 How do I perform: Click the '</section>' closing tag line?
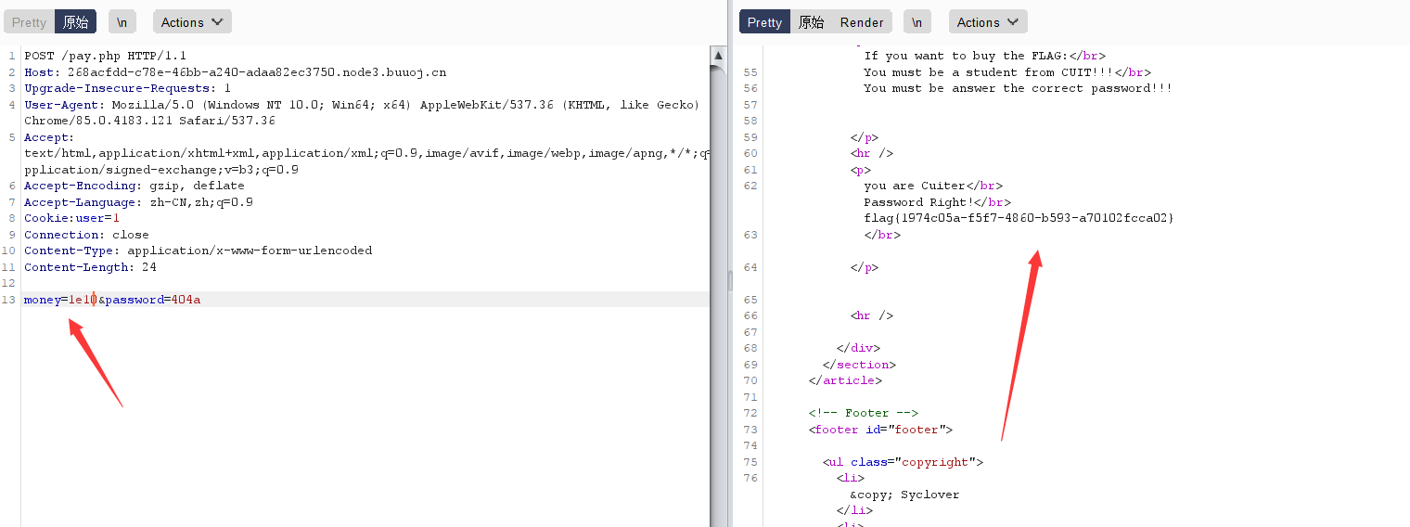(859, 365)
